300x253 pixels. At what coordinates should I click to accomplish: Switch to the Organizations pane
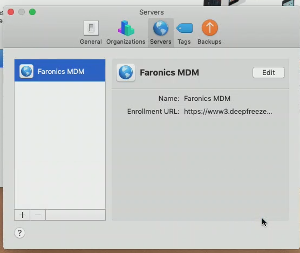126,33
